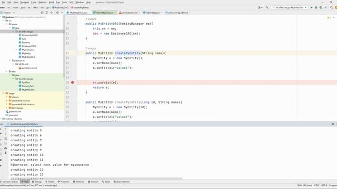This screenshot has width=337, height=189.
Task: Open the Navigate menu
Action: [x=25, y=2]
